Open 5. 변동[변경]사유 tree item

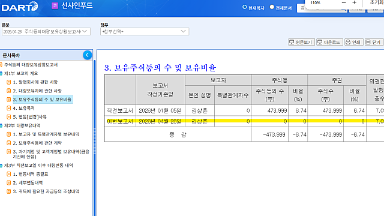[29, 117]
